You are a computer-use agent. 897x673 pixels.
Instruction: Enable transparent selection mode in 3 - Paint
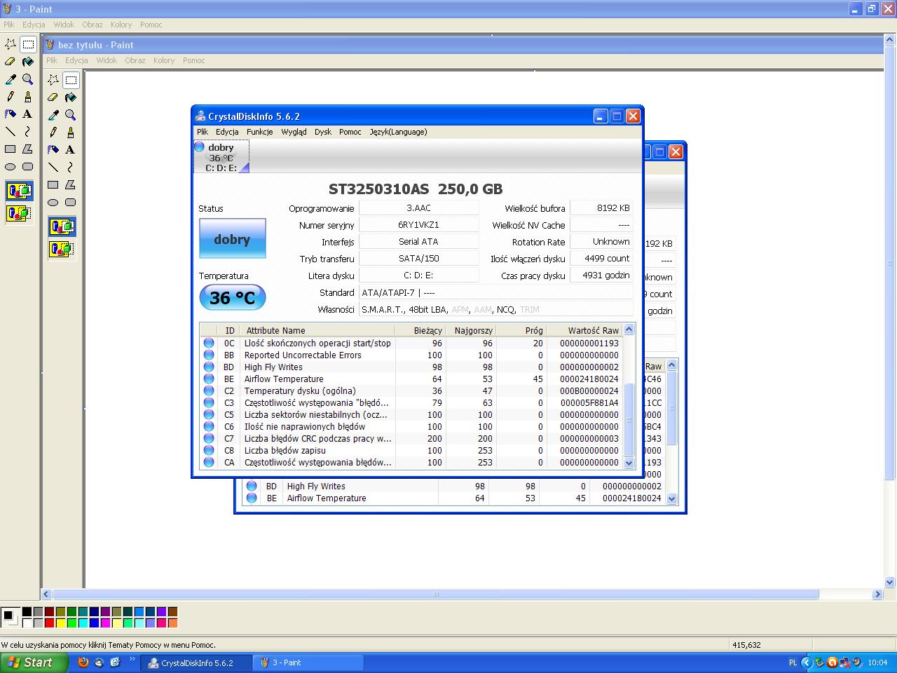(19, 213)
